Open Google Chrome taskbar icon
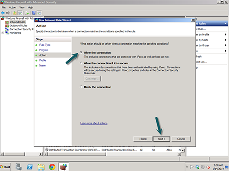This screenshot has height=171, width=229. click(x=52, y=167)
